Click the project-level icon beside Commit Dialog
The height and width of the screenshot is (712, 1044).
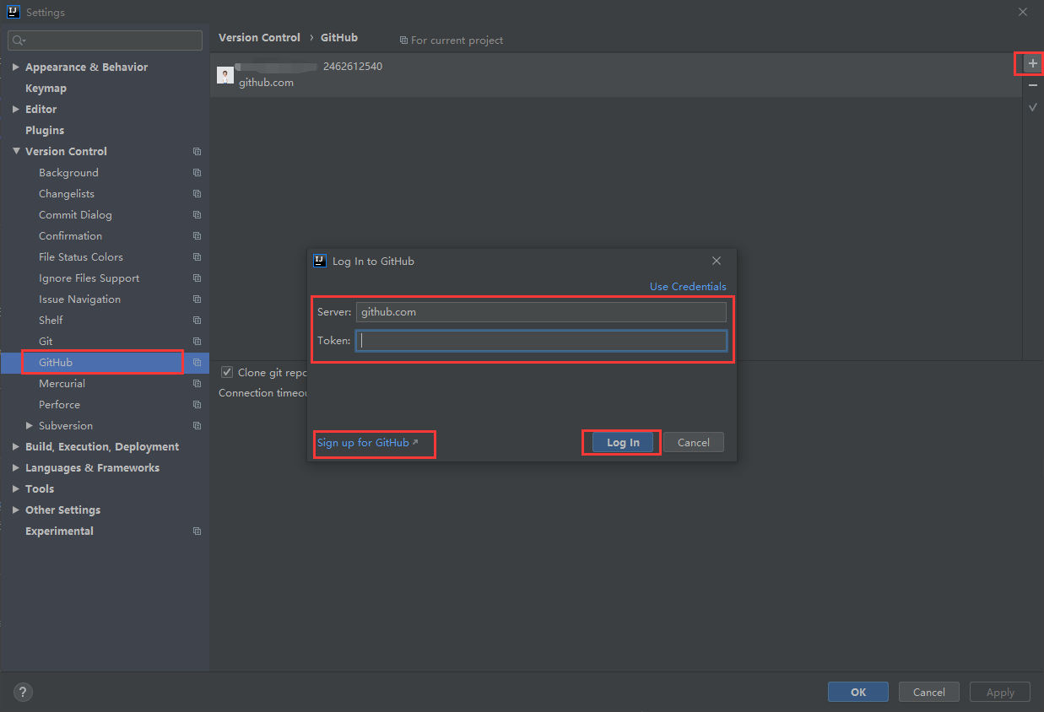point(197,215)
